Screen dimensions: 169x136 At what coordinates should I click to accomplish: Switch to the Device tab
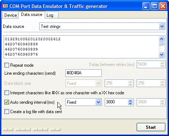[11, 15]
